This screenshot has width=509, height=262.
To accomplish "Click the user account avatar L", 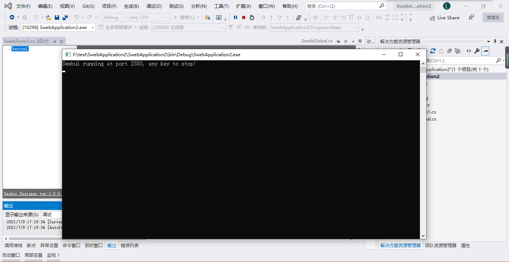I will 447,6.
